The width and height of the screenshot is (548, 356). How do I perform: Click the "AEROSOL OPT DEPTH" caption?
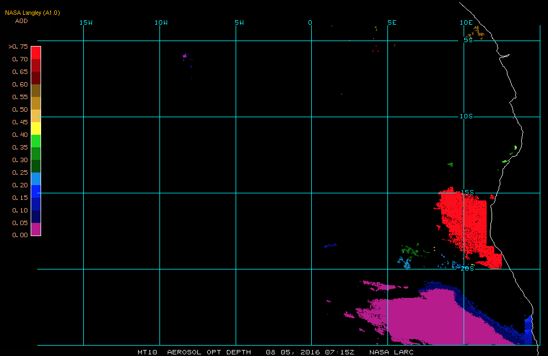[x=209, y=352]
